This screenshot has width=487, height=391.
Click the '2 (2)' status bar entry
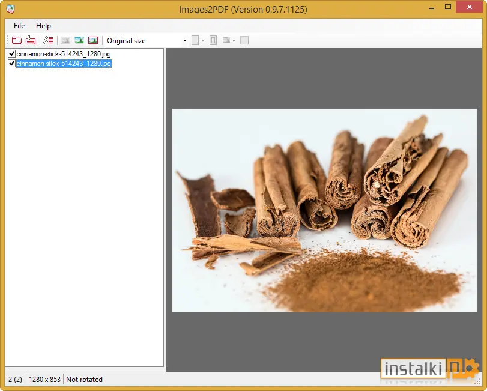point(15,380)
